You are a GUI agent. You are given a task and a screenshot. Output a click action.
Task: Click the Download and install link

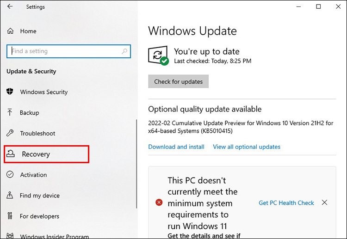click(x=176, y=147)
